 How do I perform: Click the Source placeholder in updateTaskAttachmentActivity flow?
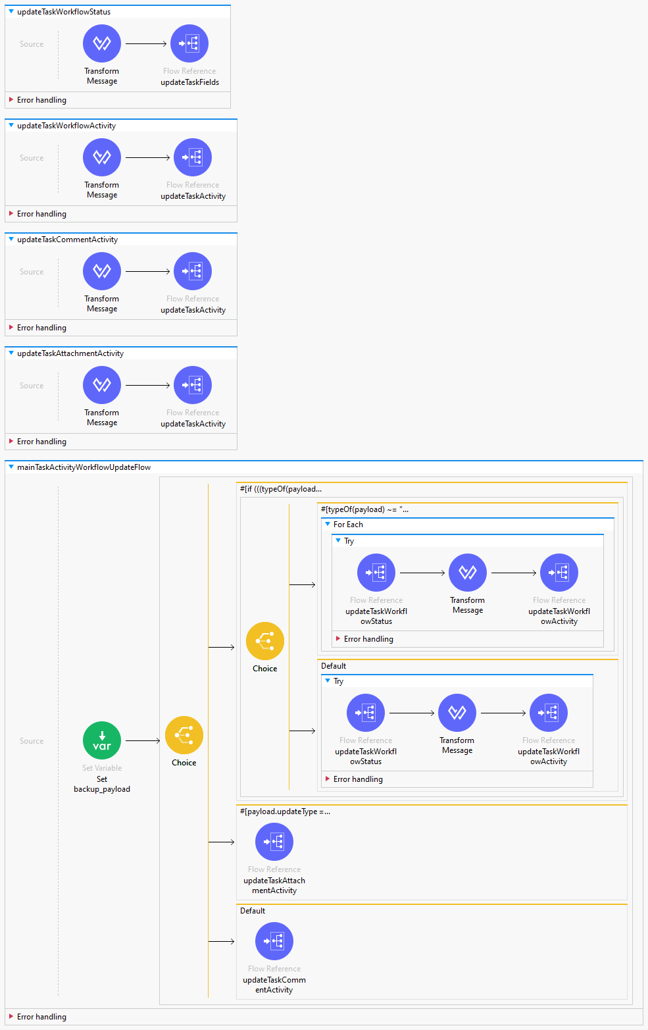(32, 386)
